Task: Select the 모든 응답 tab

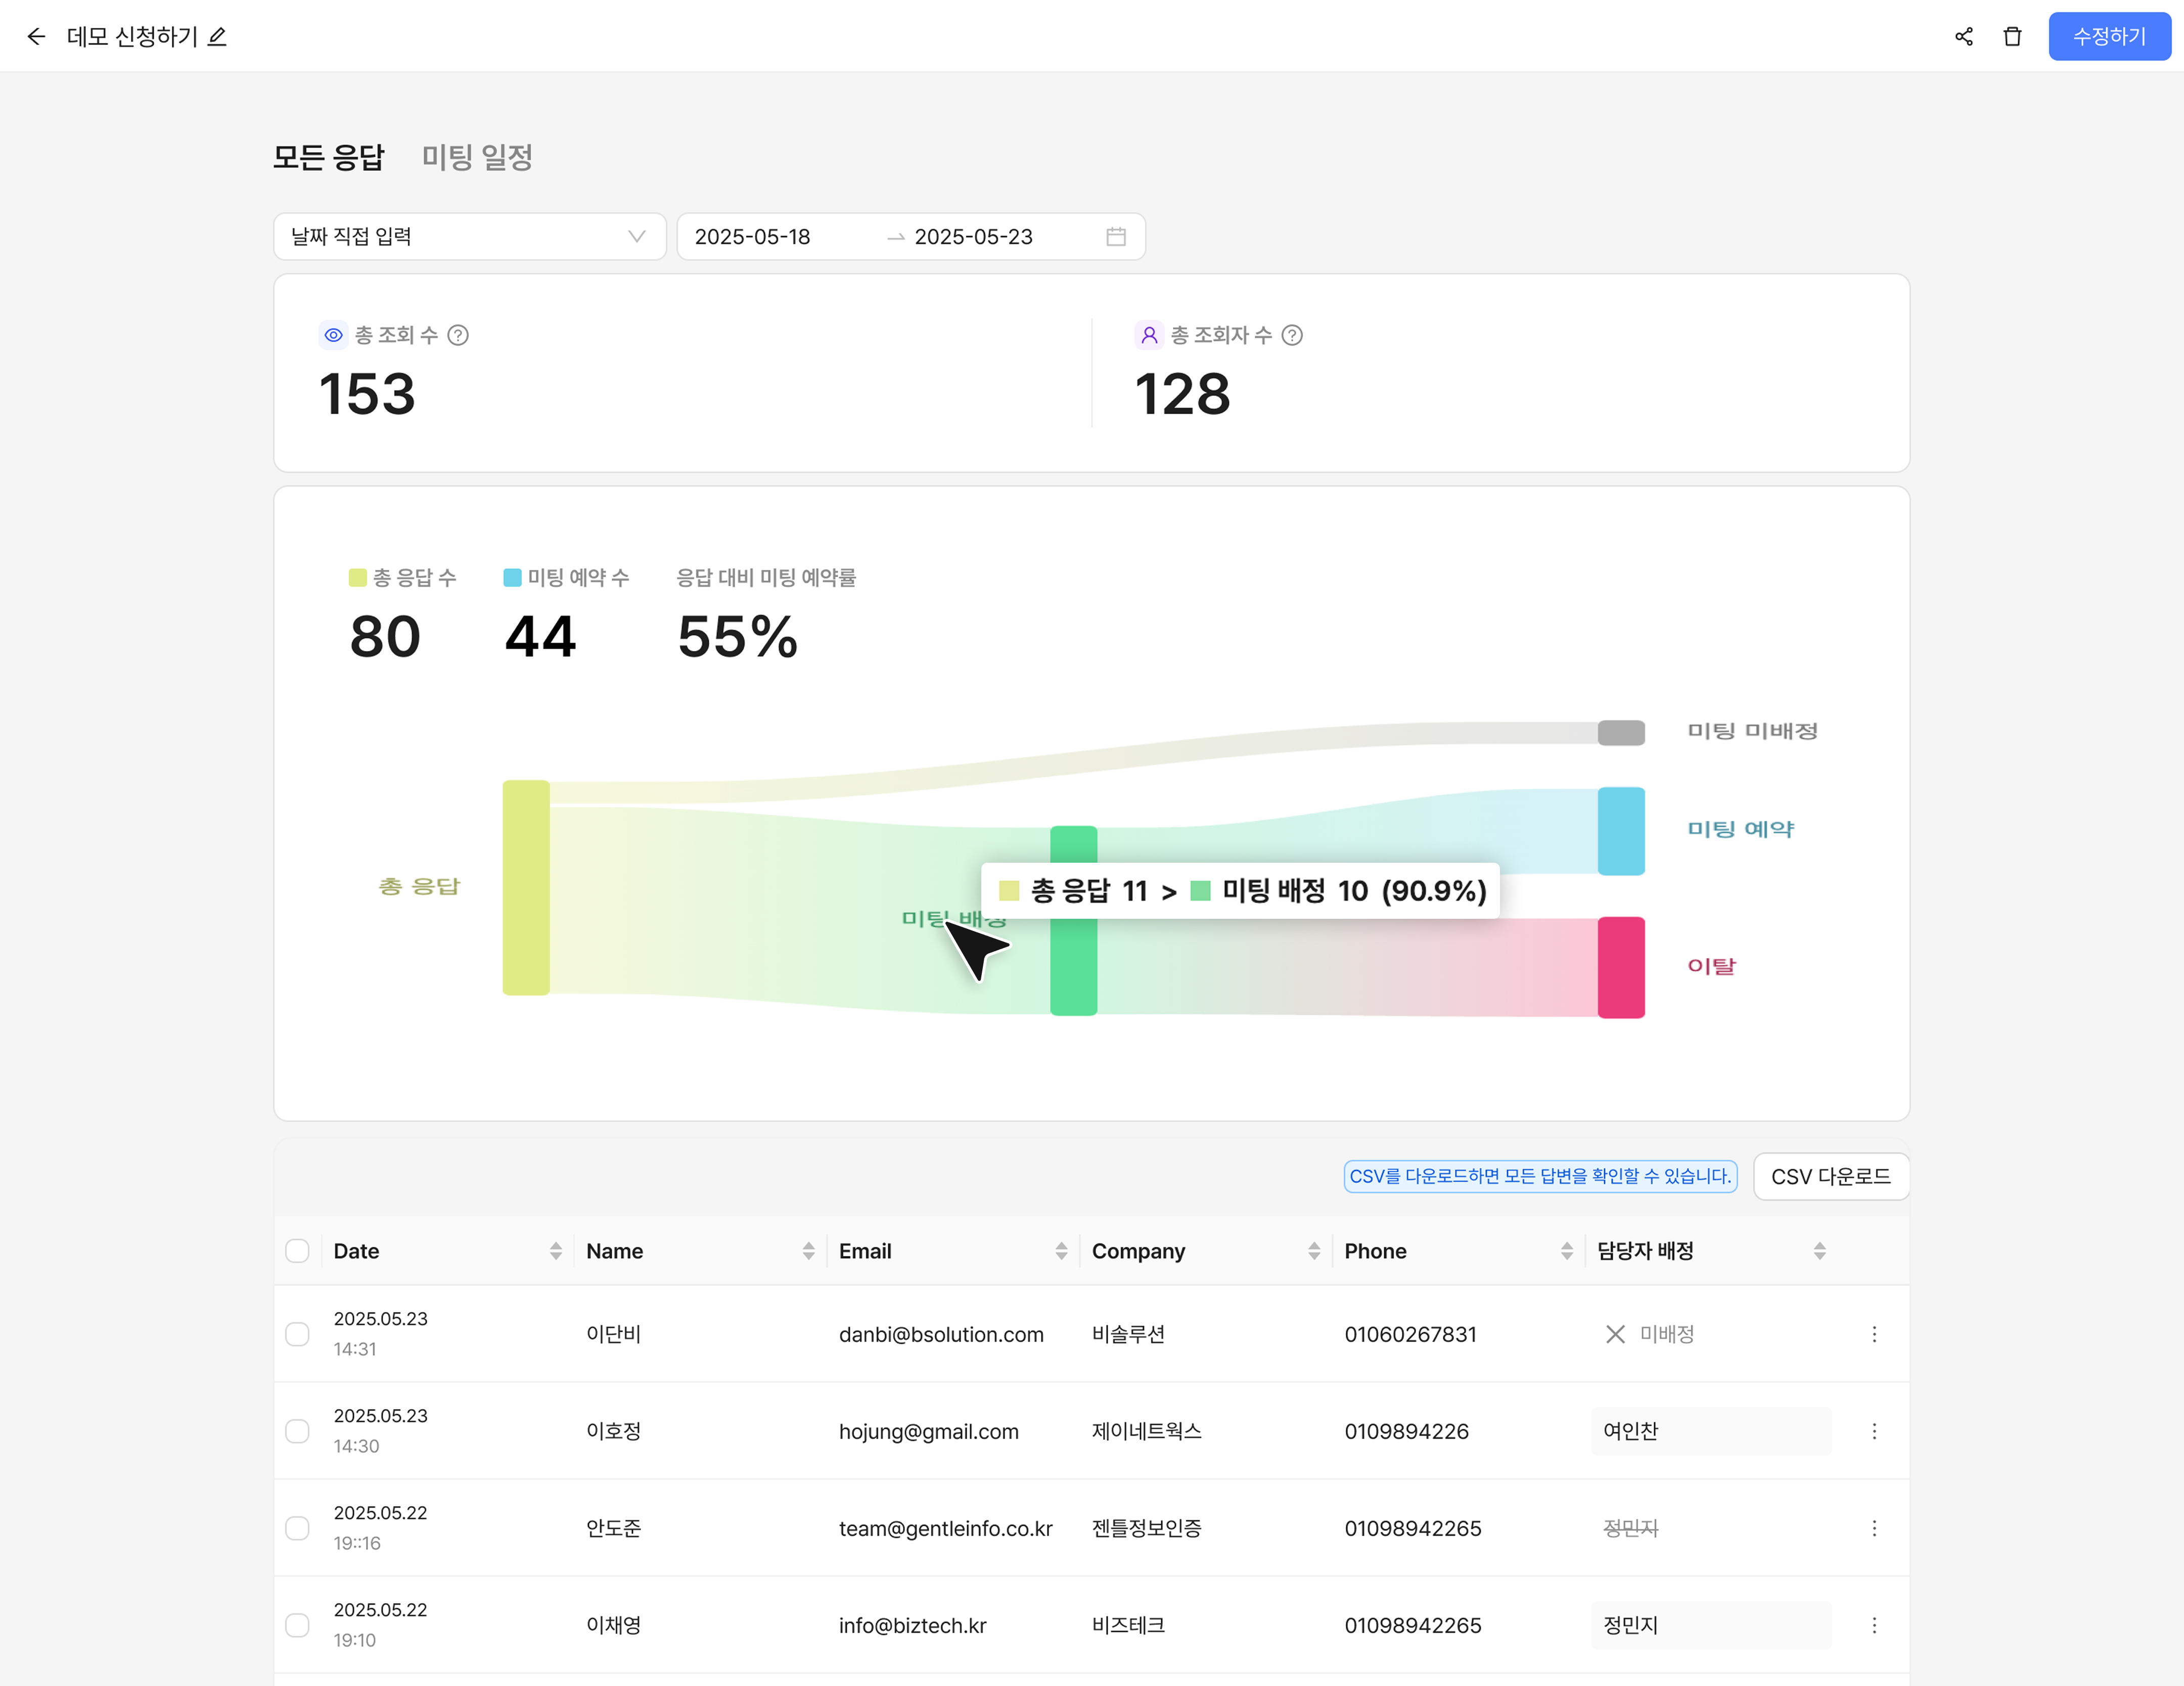Action: (x=328, y=157)
